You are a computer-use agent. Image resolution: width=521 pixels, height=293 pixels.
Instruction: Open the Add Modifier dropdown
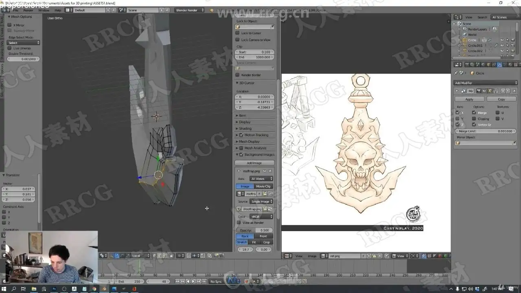click(486, 83)
